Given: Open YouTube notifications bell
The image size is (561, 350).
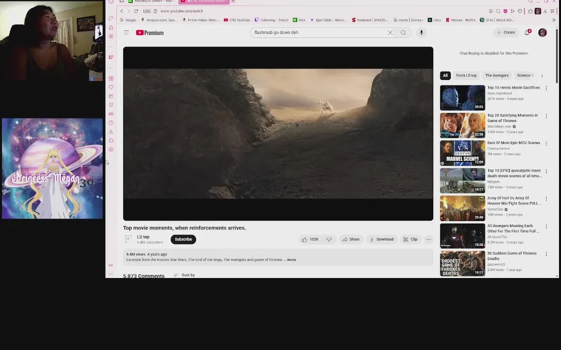Looking at the screenshot, I should pyautogui.click(x=527, y=33).
